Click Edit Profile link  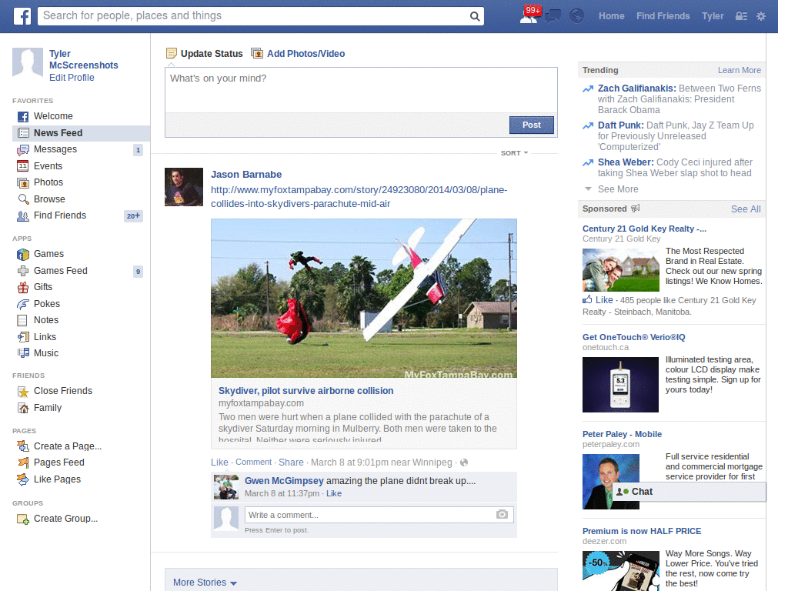72,78
